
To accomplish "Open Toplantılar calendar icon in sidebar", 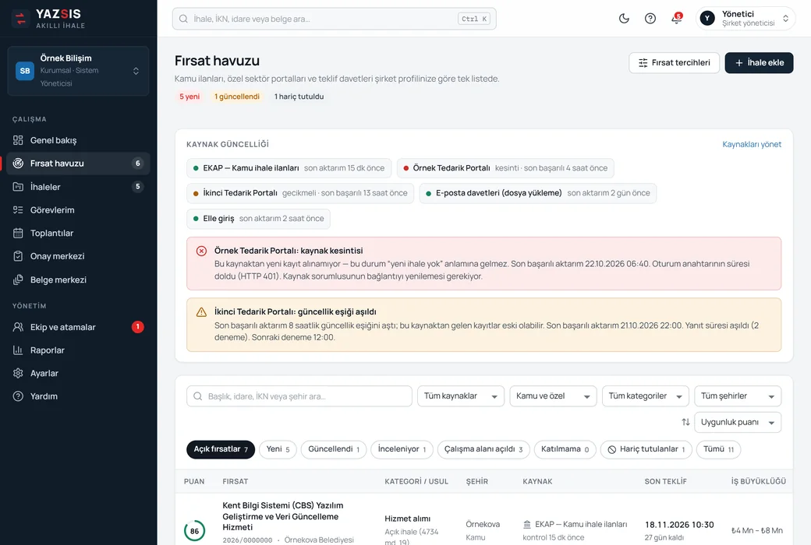I will coord(18,233).
